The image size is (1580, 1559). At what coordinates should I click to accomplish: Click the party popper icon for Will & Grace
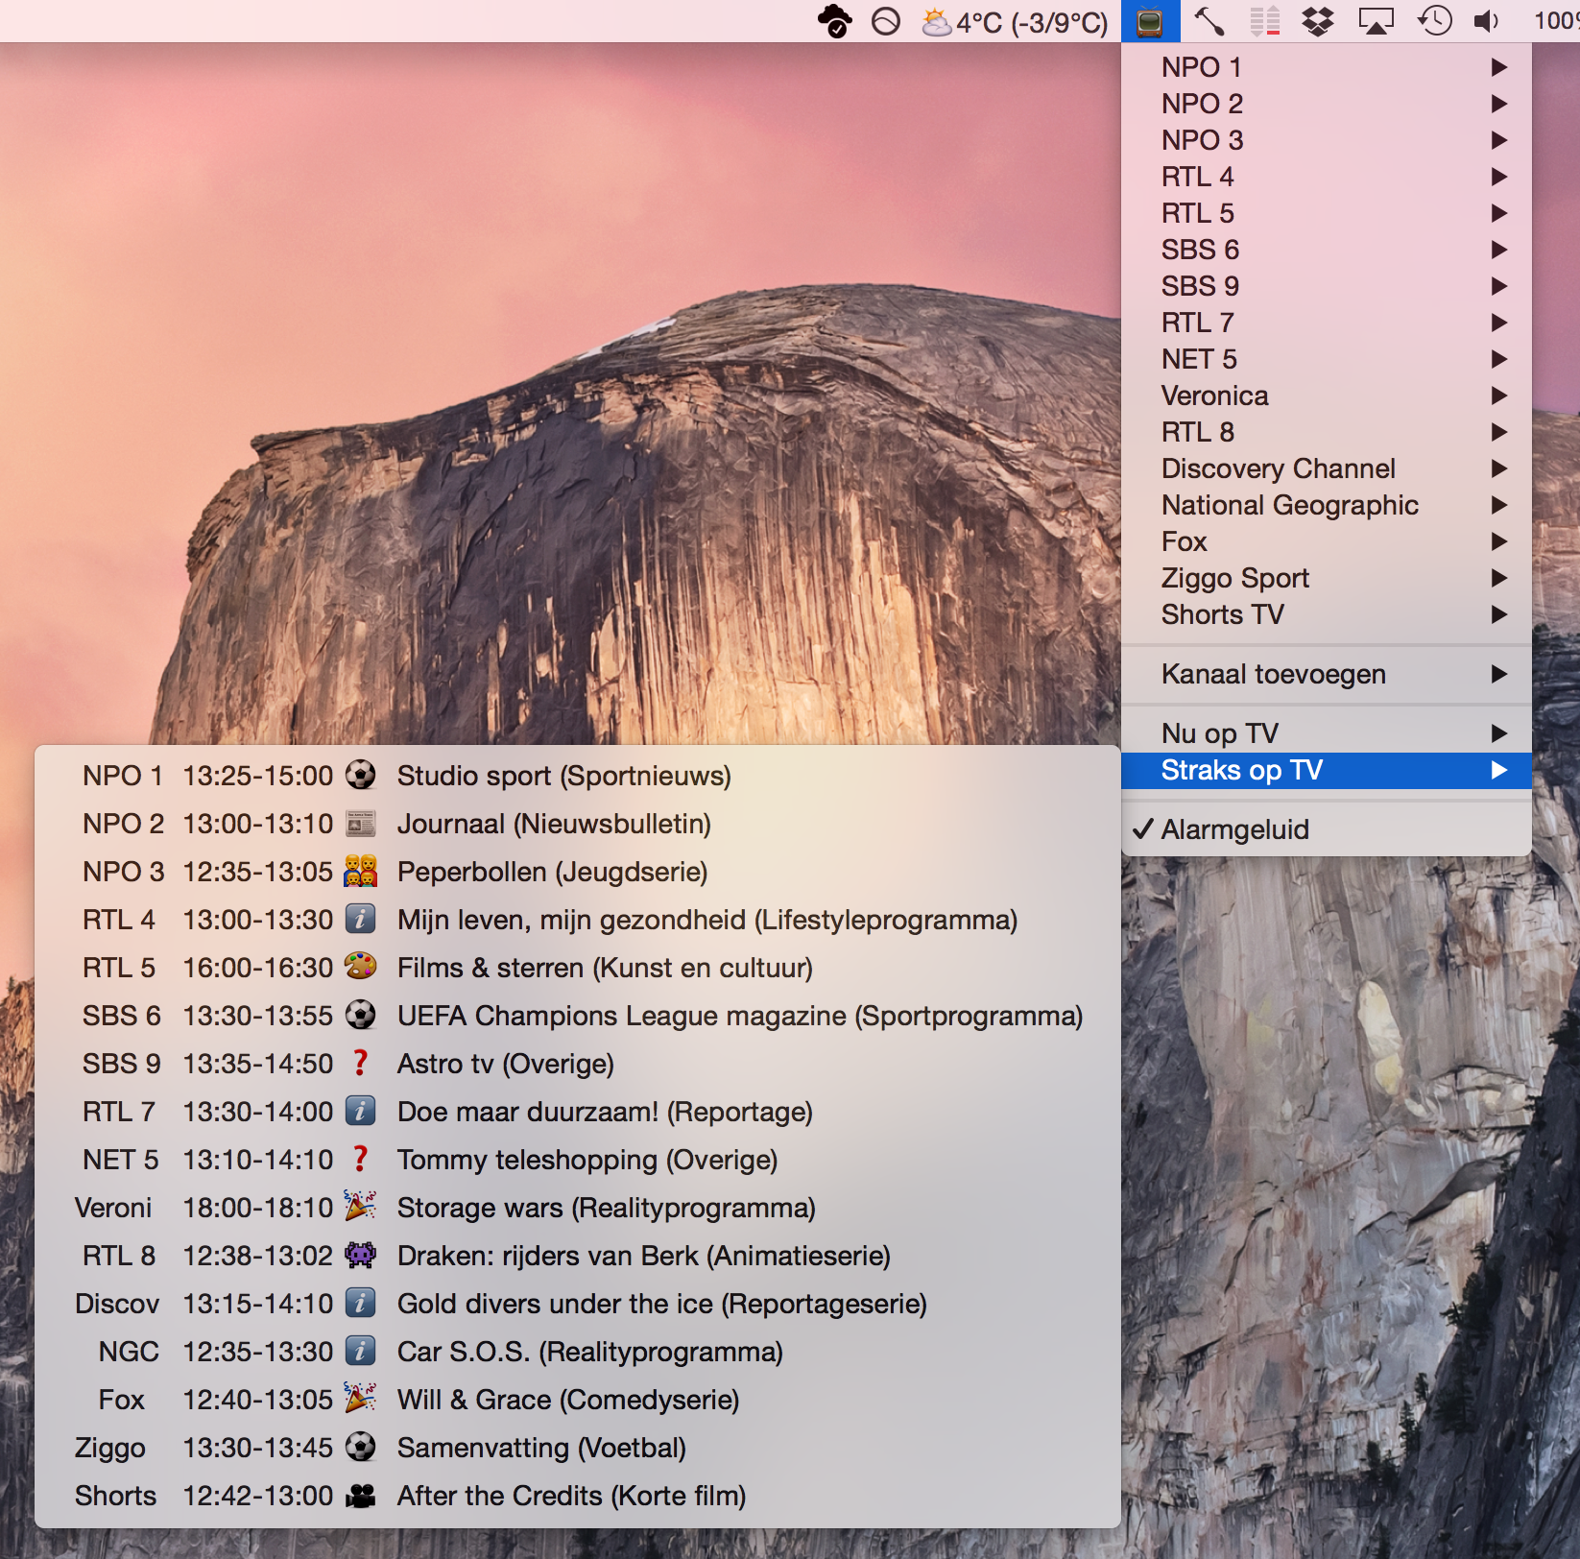360,1398
